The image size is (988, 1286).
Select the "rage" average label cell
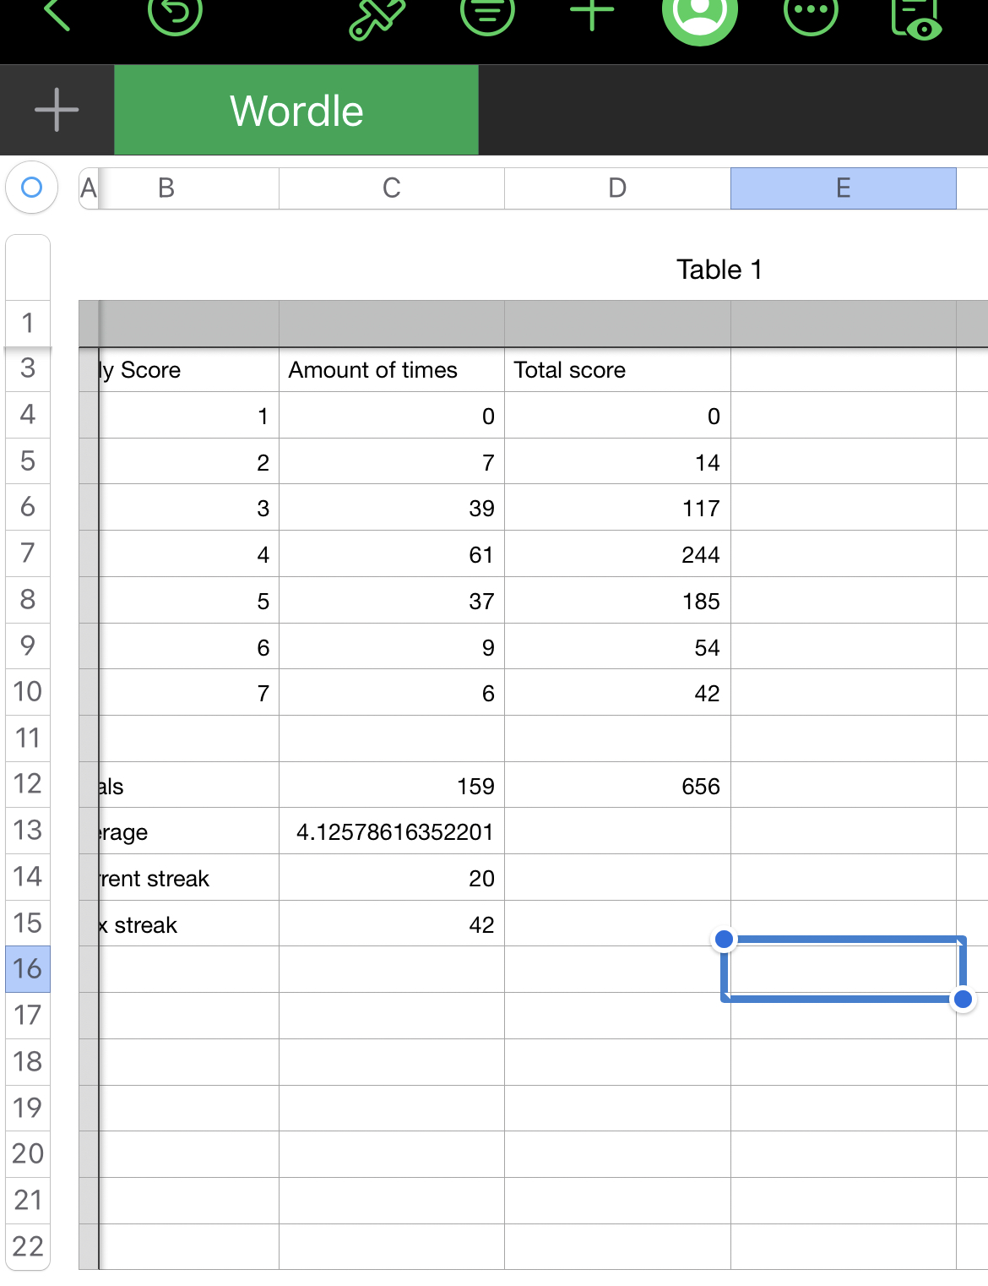click(189, 831)
